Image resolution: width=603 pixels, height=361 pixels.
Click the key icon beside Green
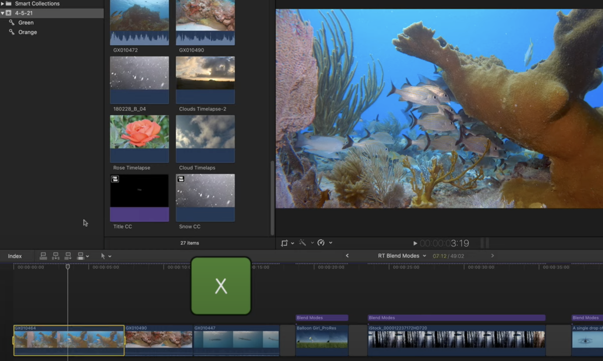click(x=12, y=23)
